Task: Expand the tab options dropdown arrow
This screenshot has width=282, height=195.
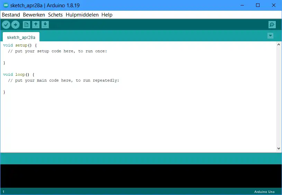Action: pyautogui.click(x=271, y=36)
